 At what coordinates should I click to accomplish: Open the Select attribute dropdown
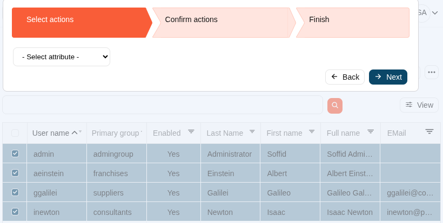62,57
